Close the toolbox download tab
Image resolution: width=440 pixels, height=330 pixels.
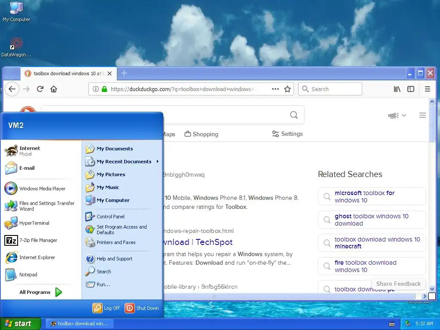coord(110,73)
